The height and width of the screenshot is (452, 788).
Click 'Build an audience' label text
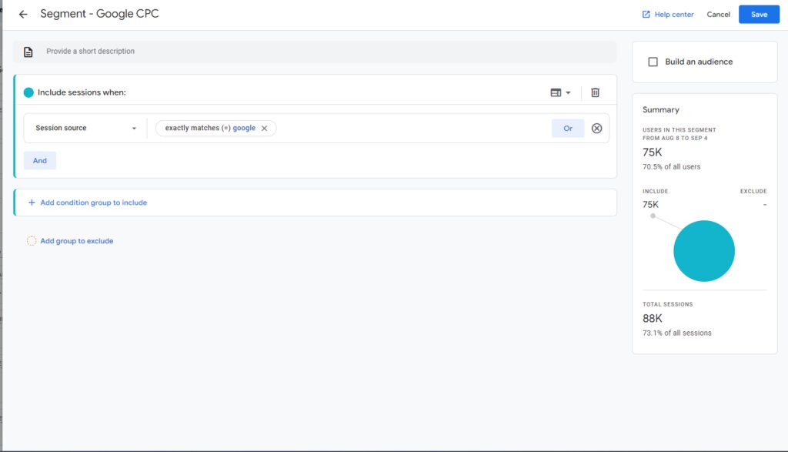tap(699, 62)
